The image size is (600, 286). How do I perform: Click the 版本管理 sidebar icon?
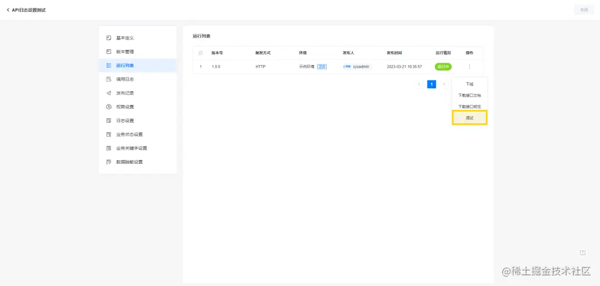click(x=109, y=52)
